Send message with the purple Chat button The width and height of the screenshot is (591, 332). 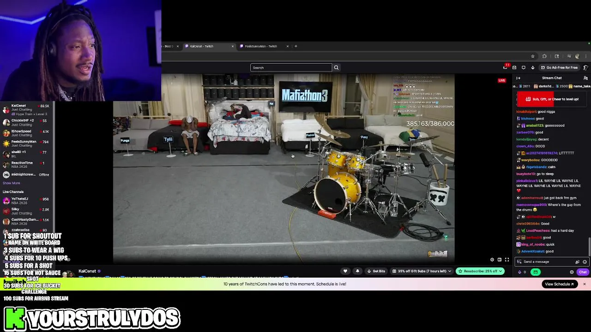coord(583,272)
